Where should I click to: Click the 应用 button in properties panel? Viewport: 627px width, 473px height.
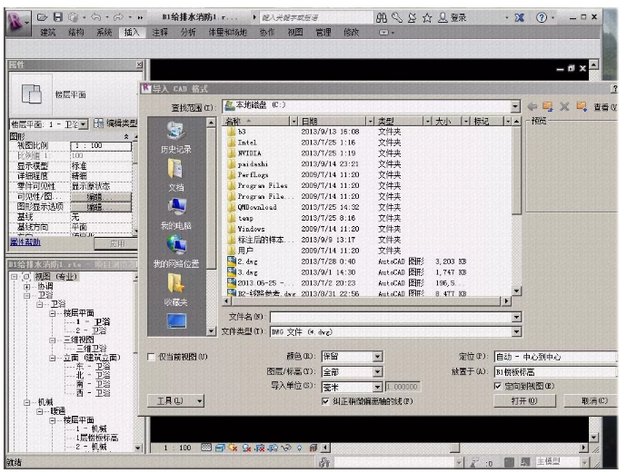(x=116, y=243)
